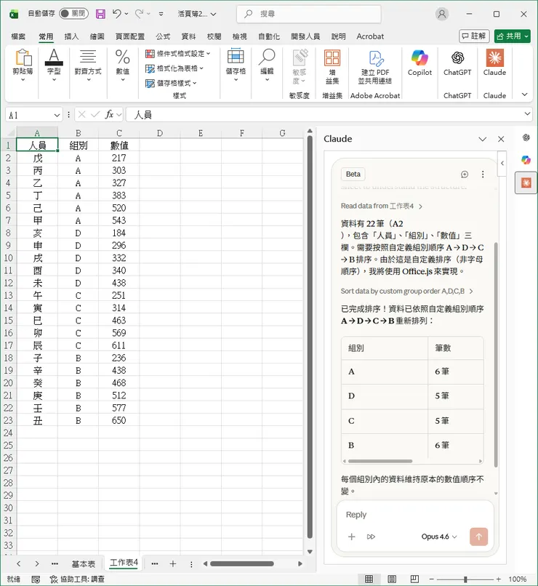
Task: Add a new sheet with plus button
Action: [x=172, y=563]
